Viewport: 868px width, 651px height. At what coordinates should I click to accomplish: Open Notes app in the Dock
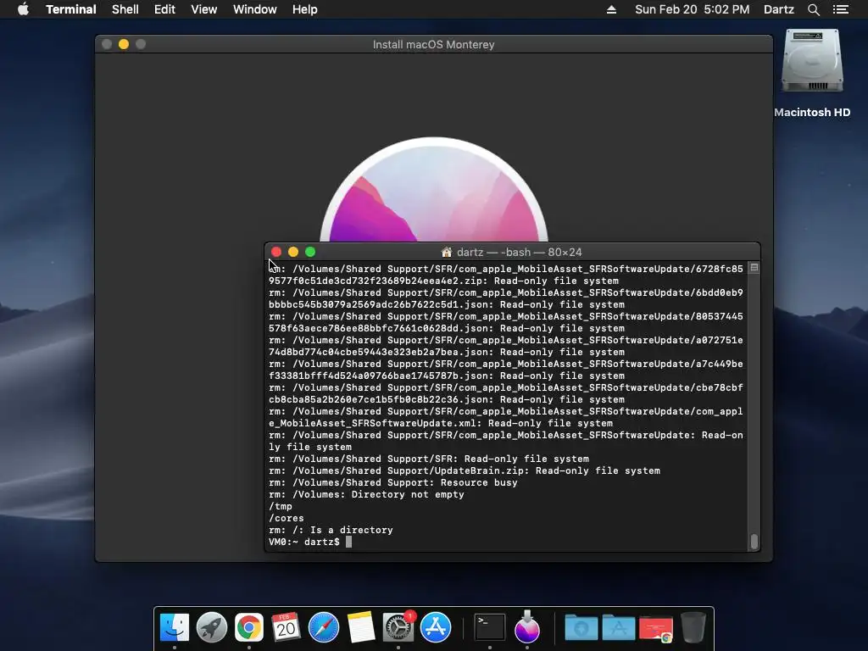pyautogui.click(x=361, y=627)
